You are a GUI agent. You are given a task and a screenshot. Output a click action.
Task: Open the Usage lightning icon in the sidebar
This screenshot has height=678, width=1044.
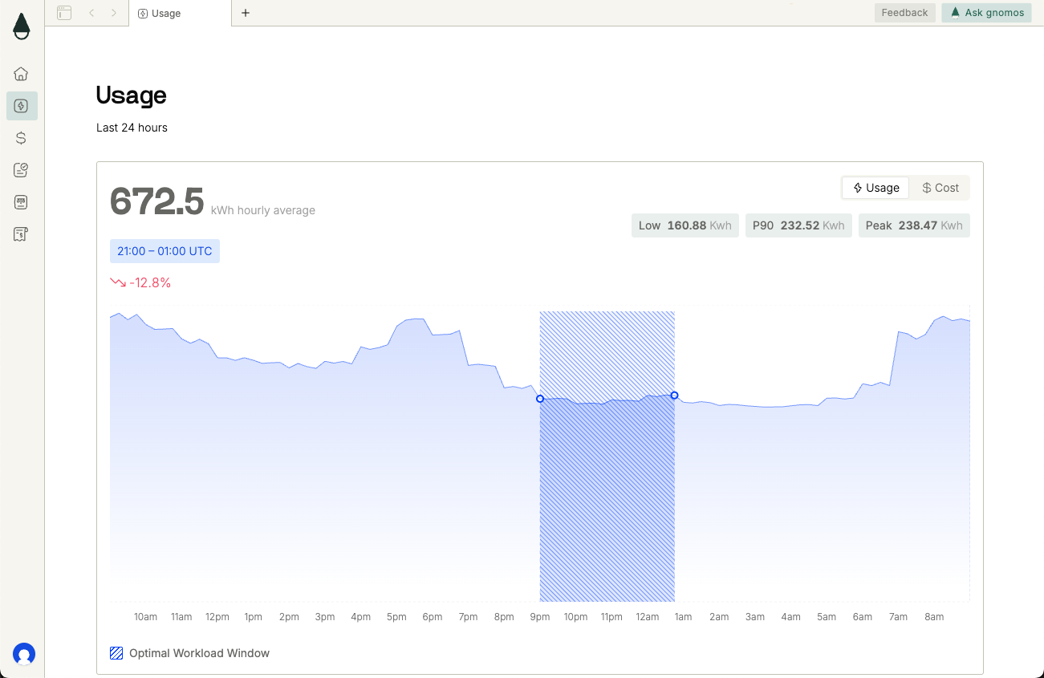(x=21, y=105)
